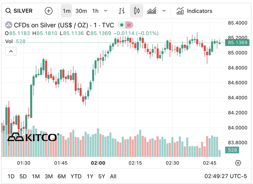Select the 1D date range

11,176
